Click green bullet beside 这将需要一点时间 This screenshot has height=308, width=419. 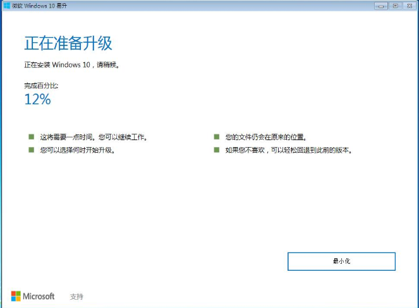[30, 136]
